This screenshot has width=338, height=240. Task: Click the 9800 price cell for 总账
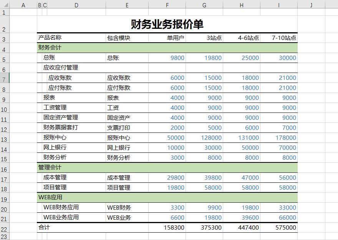pos(167,58)
